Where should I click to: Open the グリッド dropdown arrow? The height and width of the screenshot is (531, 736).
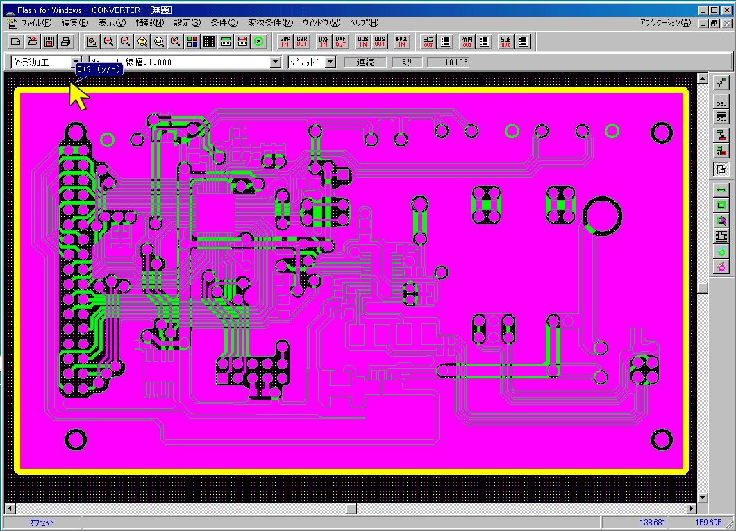[331, 62]
